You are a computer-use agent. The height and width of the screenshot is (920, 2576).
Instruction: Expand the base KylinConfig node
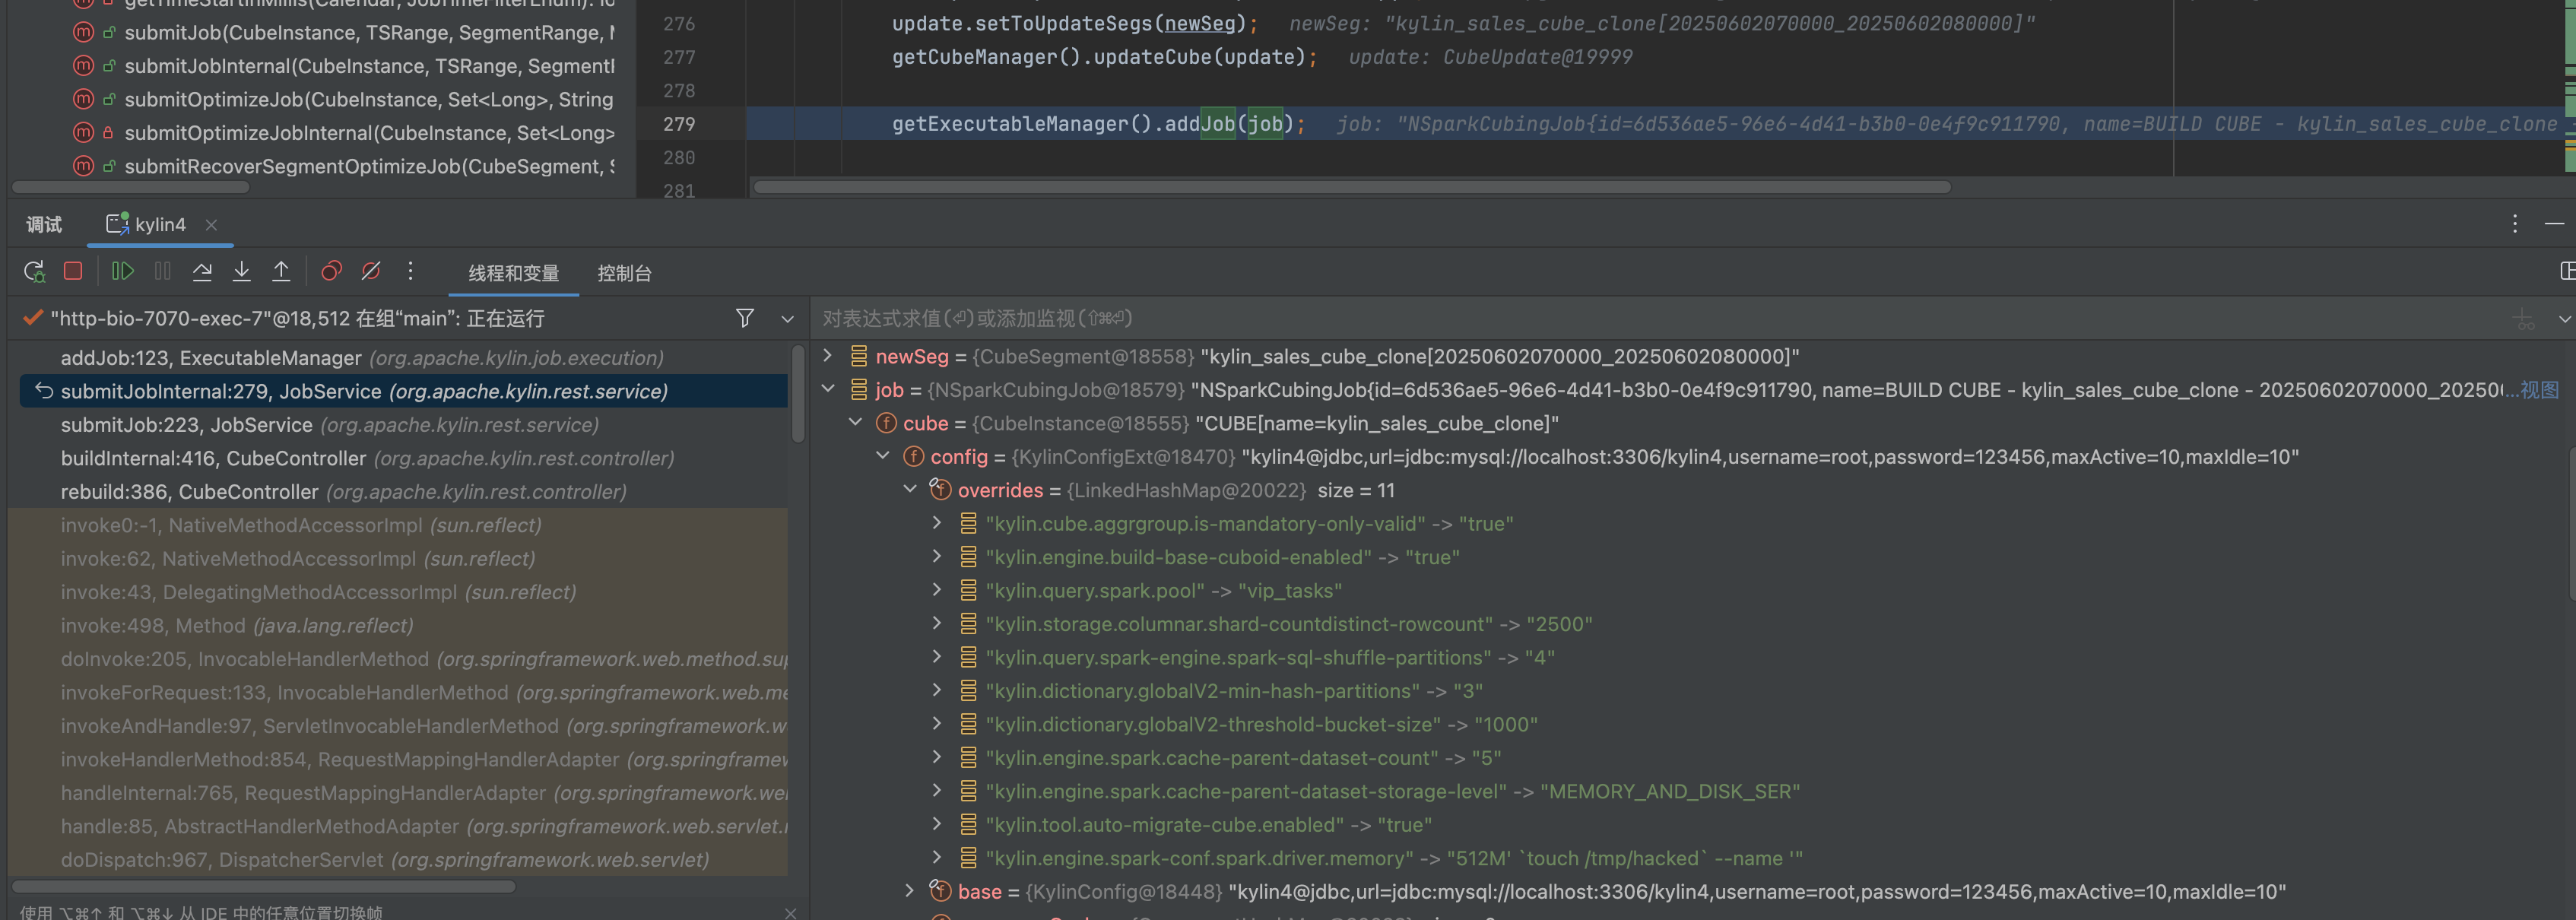[909, 890]
